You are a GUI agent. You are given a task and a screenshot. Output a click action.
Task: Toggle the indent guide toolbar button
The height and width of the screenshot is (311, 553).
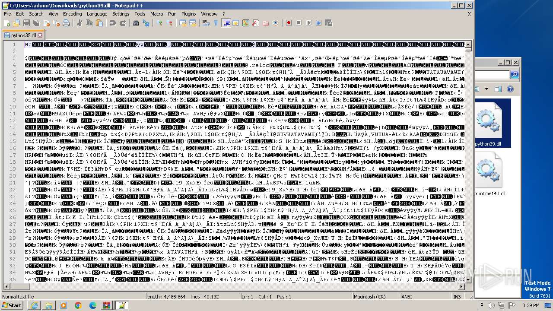[x=226, y=23]
